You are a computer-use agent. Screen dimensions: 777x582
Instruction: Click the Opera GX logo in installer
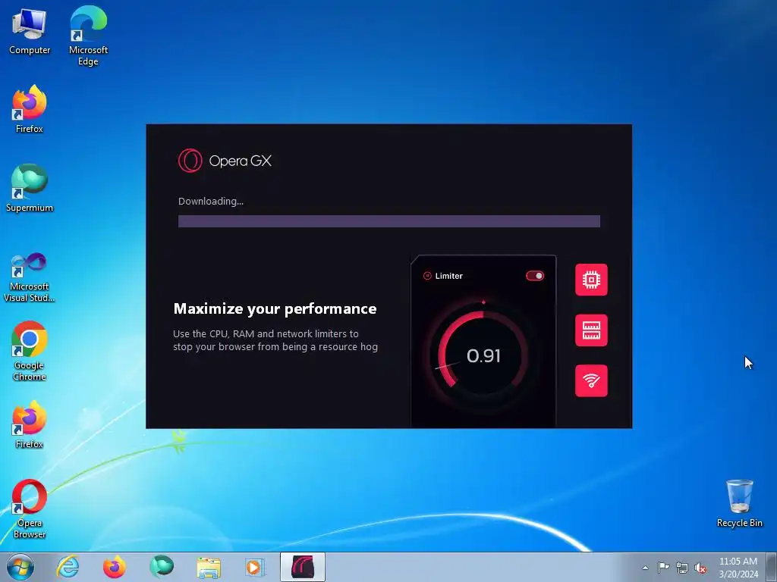(225, 161)
